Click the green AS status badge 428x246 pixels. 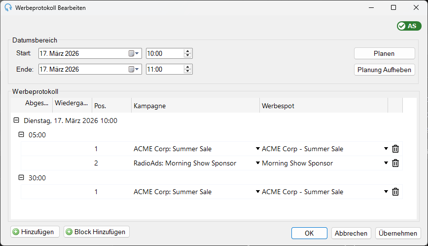[409, 26]
